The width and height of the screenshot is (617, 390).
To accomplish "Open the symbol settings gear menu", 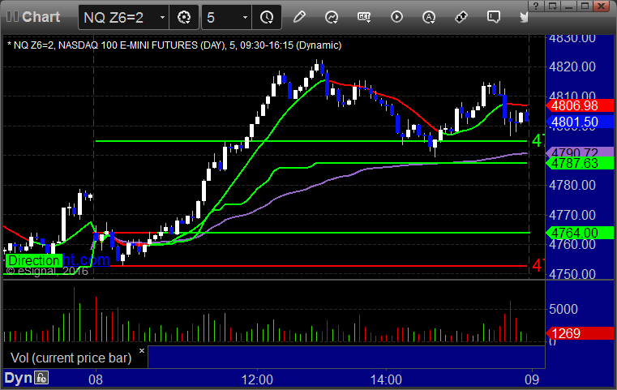I will pyautogui.click(x=184, y=17).
